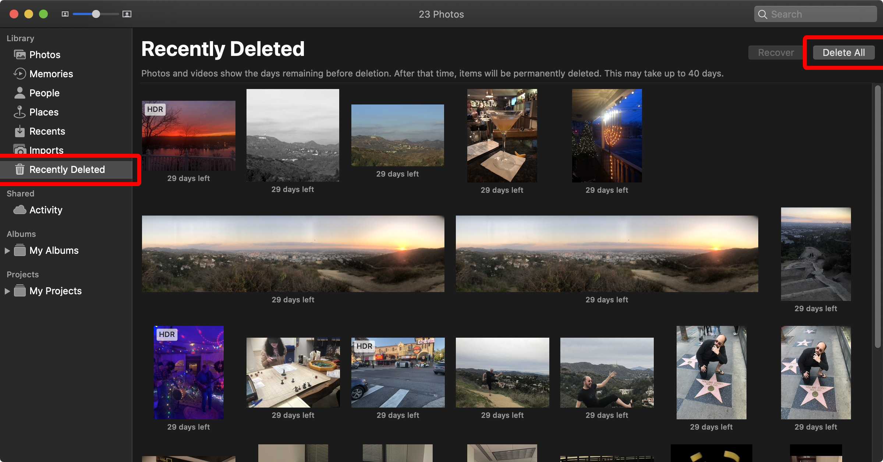Expand the My Albums disclosure triangle

(7, 250)
